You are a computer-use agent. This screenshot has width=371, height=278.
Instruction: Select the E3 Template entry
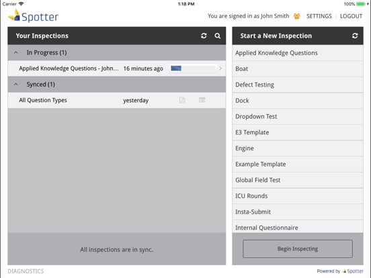pyautogui.click(x=298, y=132)
